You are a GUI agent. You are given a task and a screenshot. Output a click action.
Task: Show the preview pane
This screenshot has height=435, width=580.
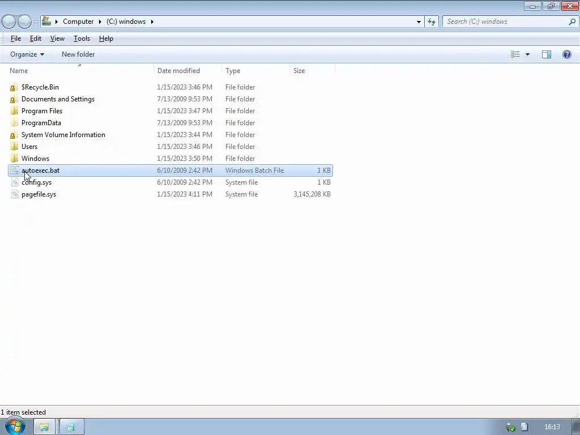pos(547,54)
